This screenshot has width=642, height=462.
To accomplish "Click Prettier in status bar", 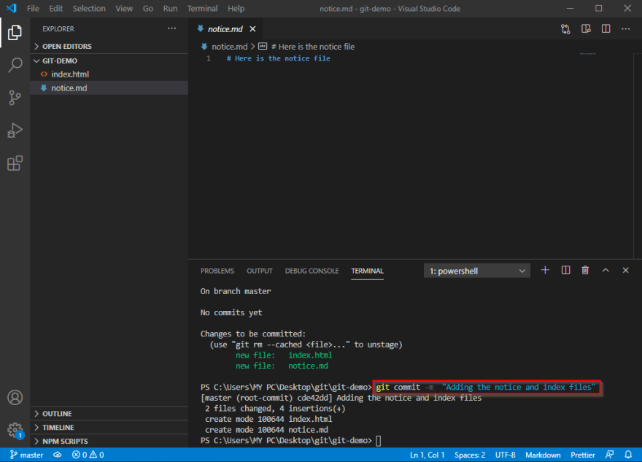I will point(583,455).
